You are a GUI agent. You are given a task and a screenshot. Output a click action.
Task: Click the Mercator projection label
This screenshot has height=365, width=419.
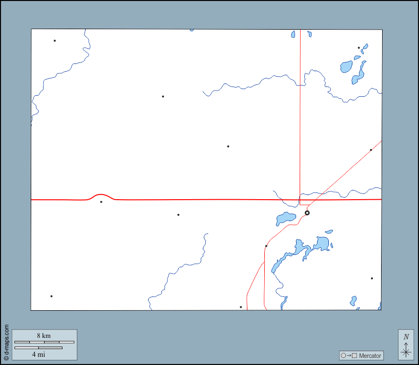click(x=370, y=356)
